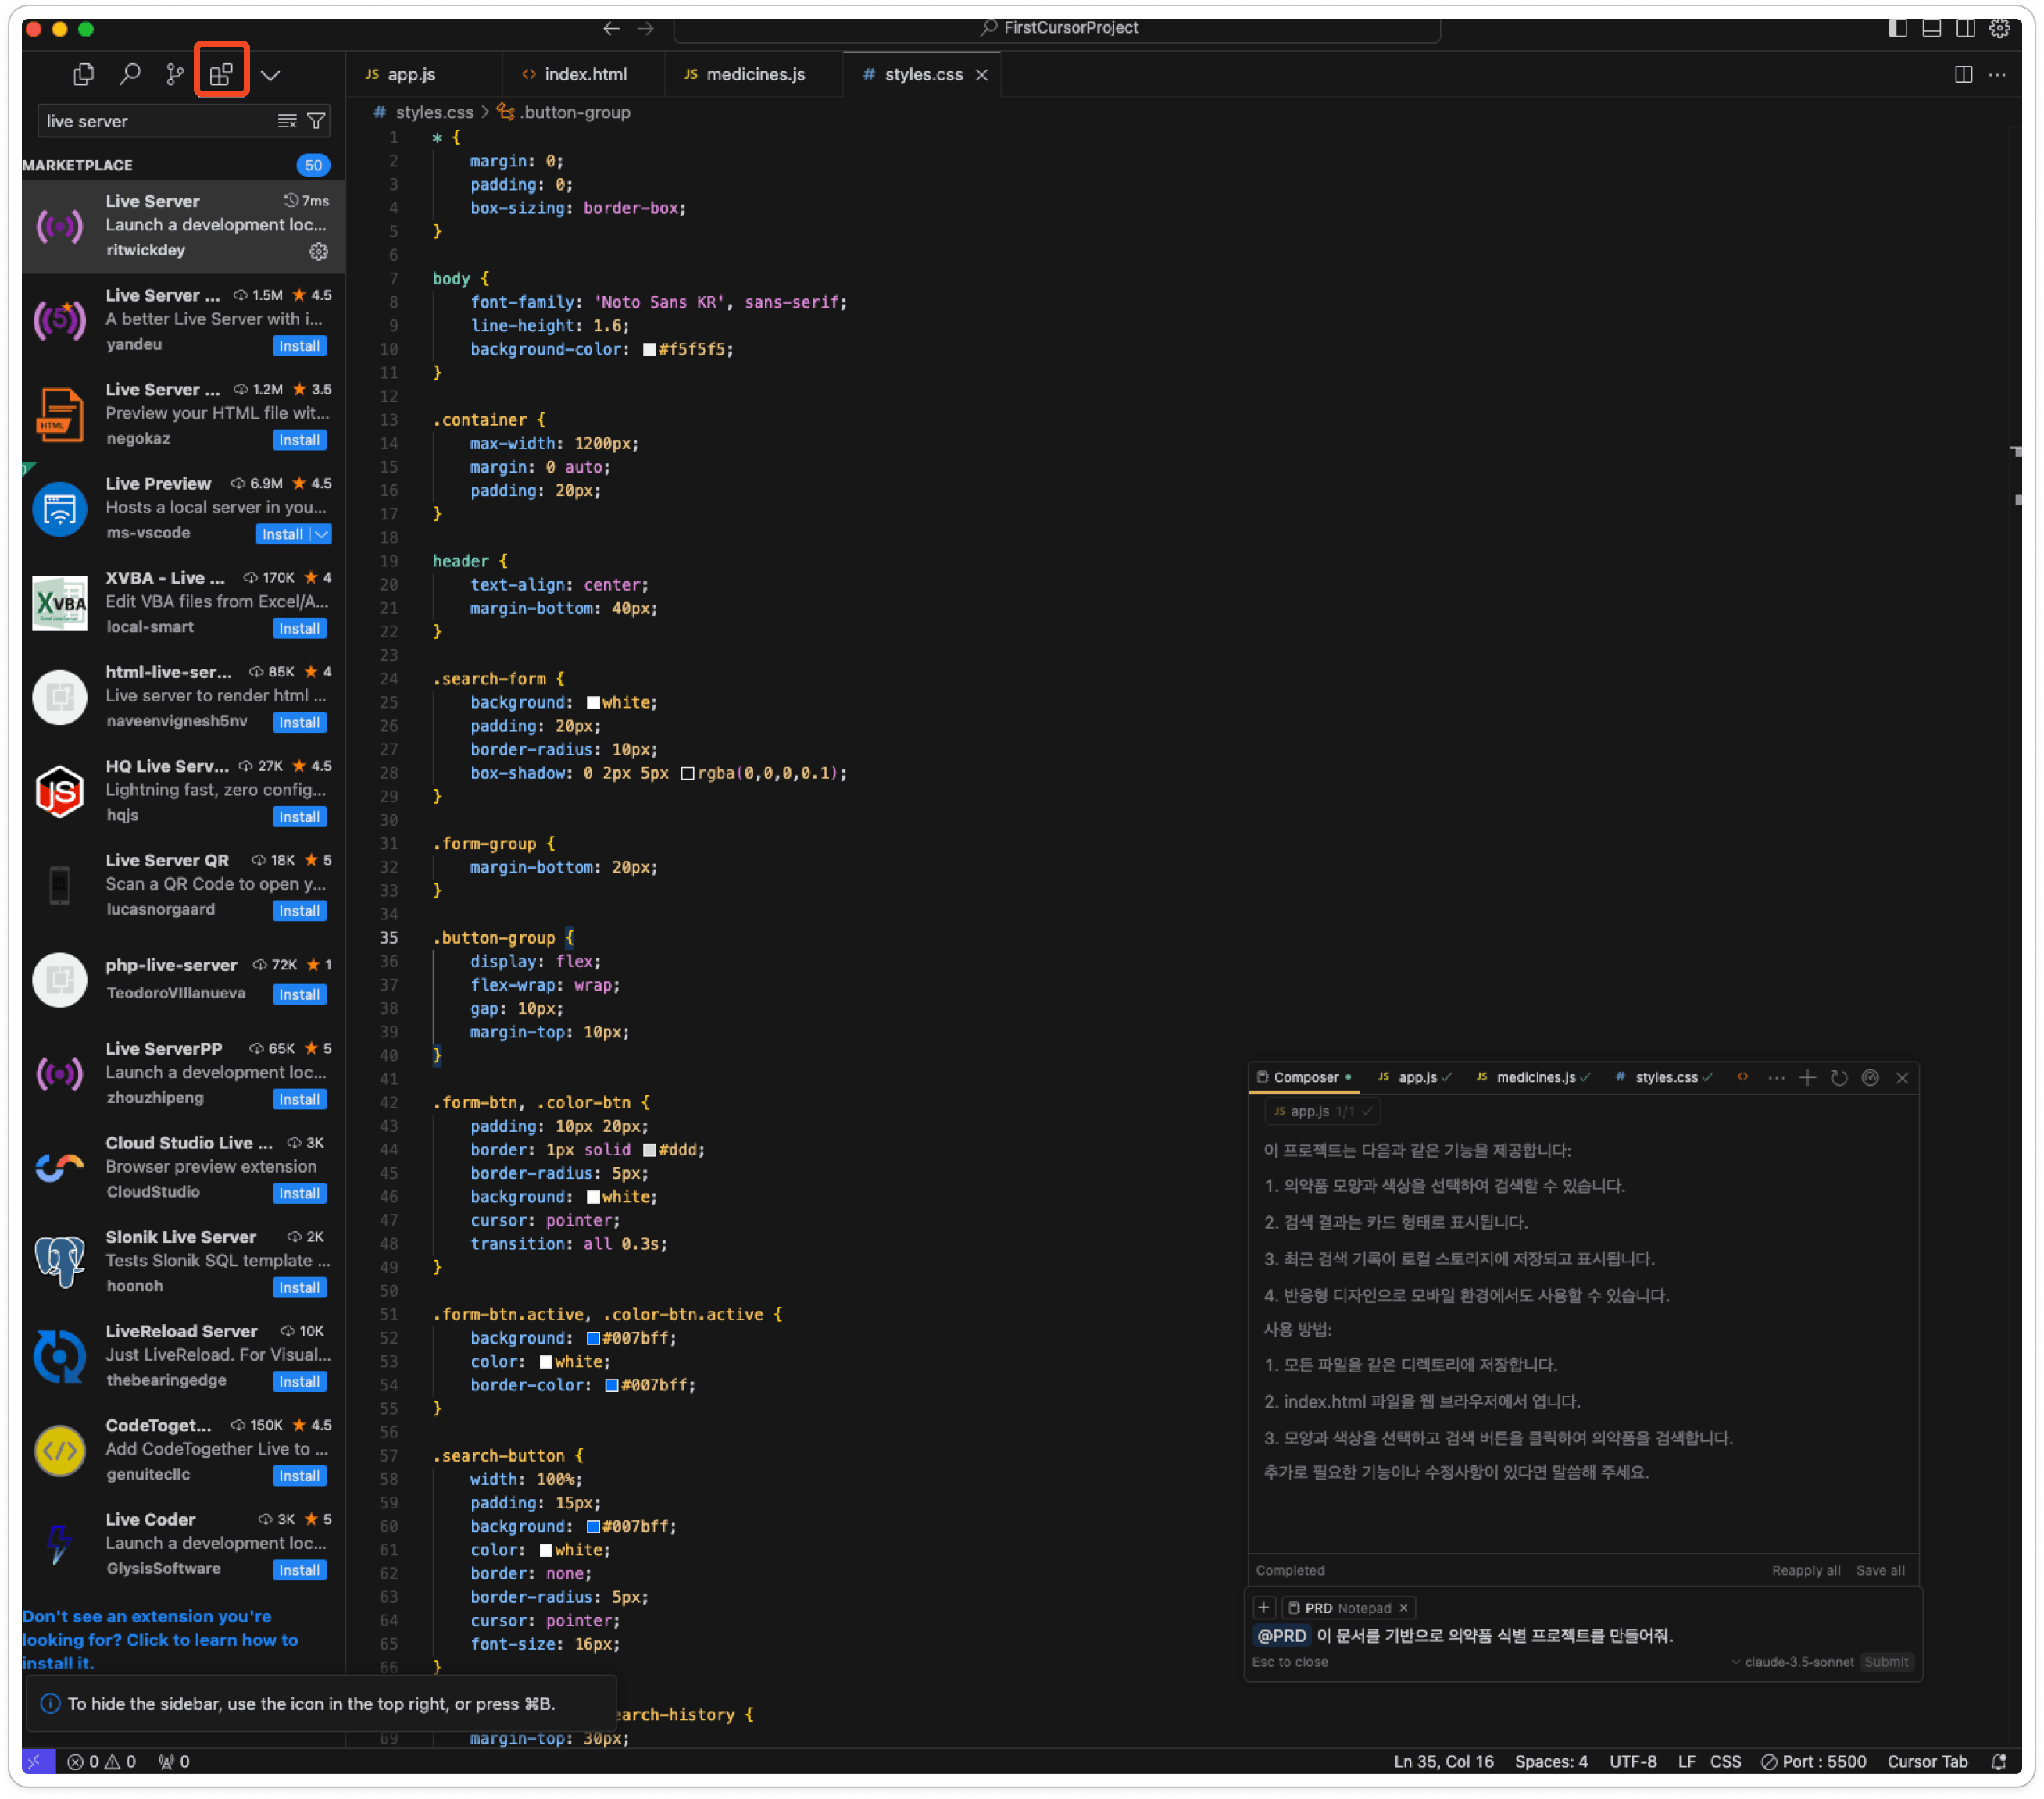Toggle bottom panel layout in title bar
Viewport: 2044px width, 1799px height.
pyautogui.click(x=1931, y=28)
